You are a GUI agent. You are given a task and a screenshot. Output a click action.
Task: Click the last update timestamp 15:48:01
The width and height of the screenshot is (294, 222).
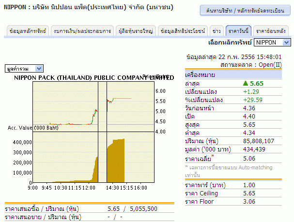(269, 57)
